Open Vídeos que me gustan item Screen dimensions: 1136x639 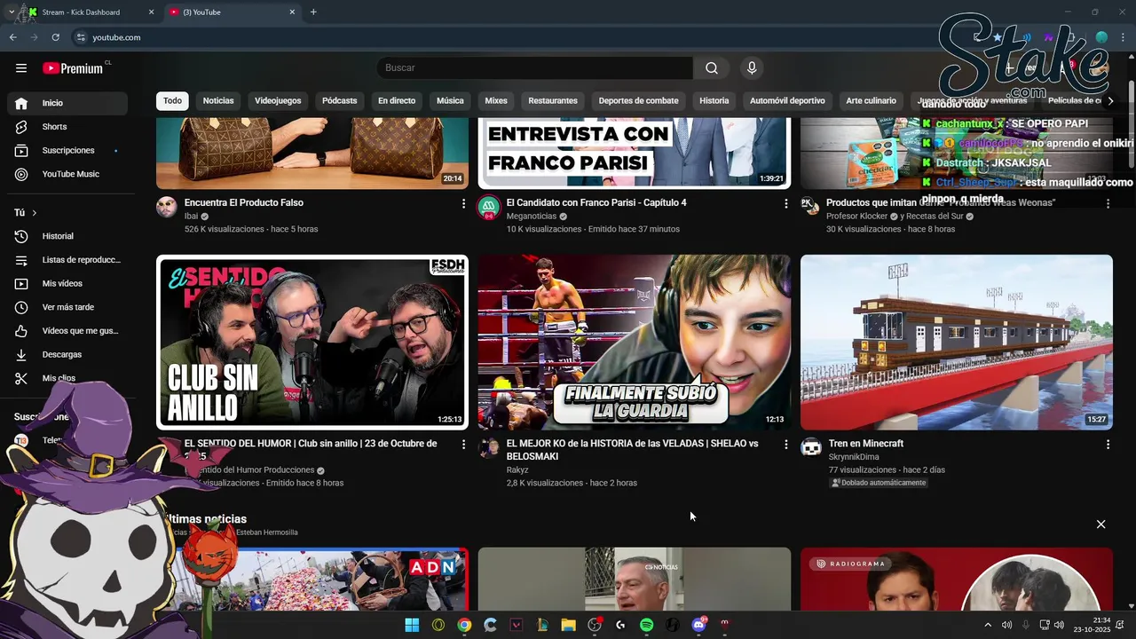click(x=67, y=331)
